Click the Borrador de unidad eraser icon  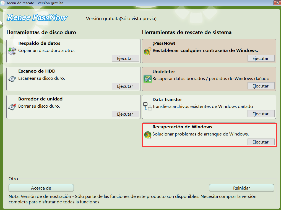pos(12,107)
